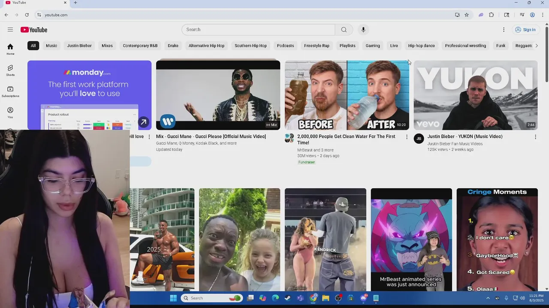Open options for MrBeast clean water video

coord(407,137)
